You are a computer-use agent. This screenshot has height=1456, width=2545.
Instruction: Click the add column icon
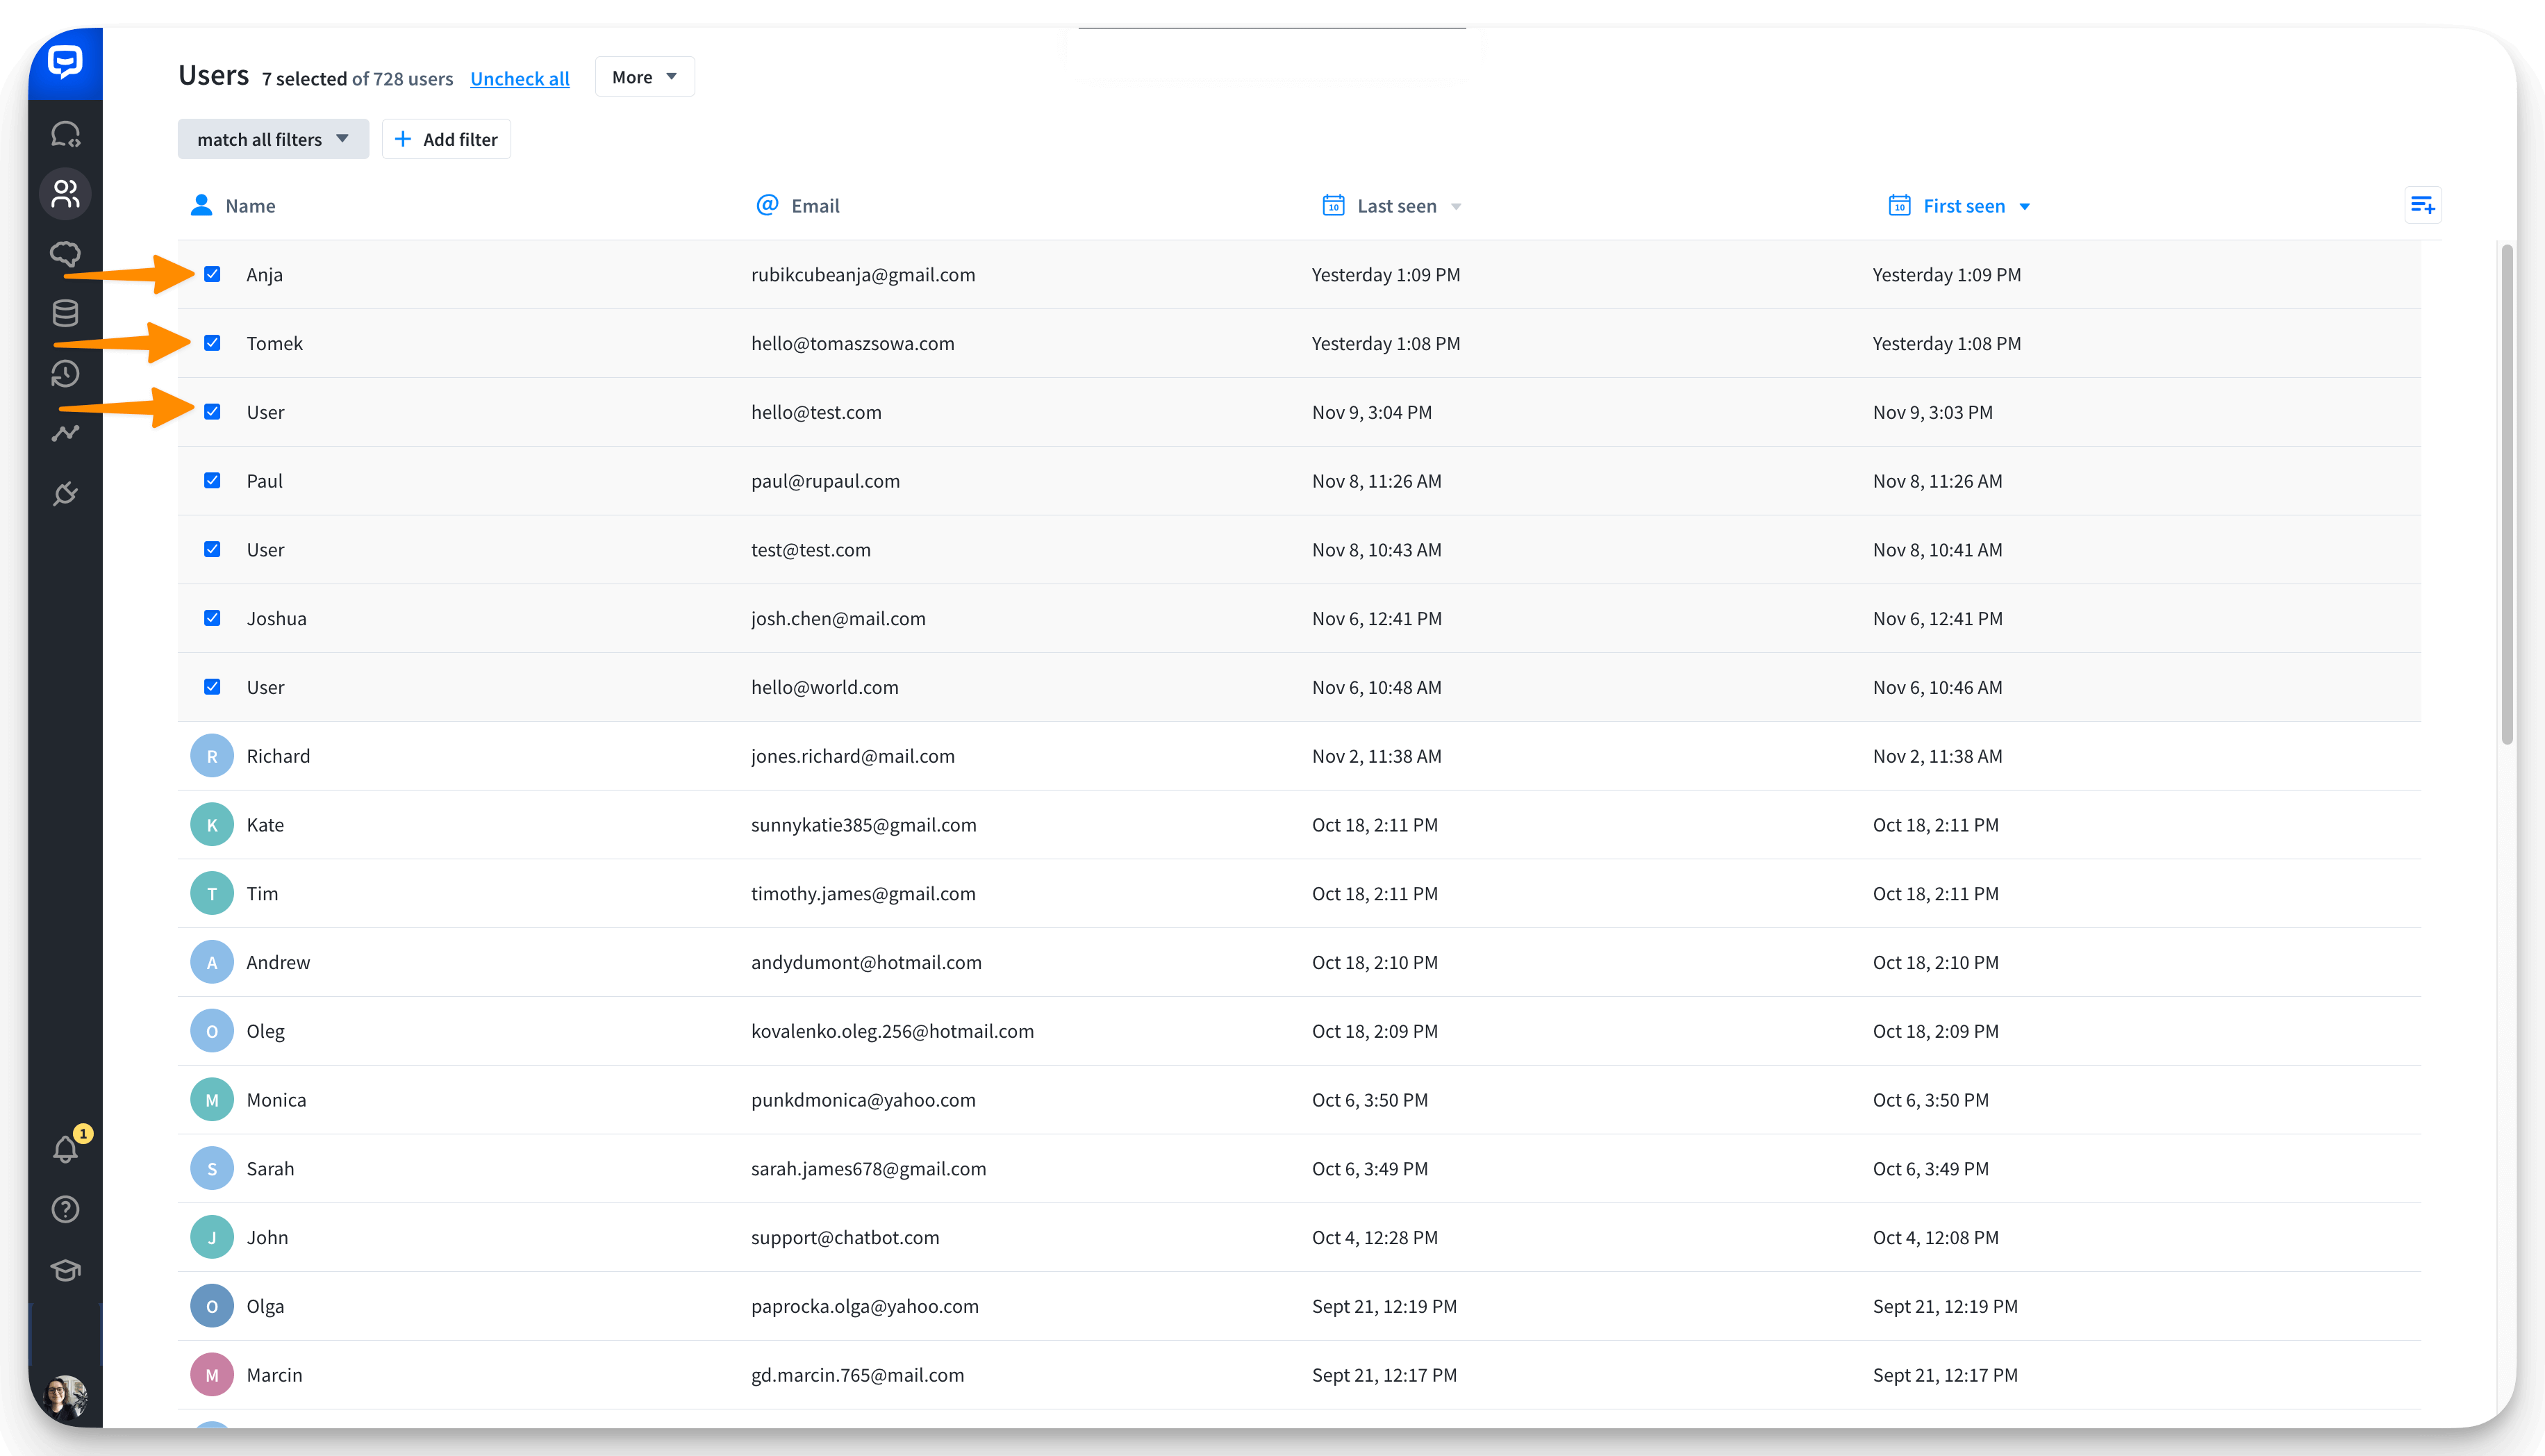coord(2422,205)
